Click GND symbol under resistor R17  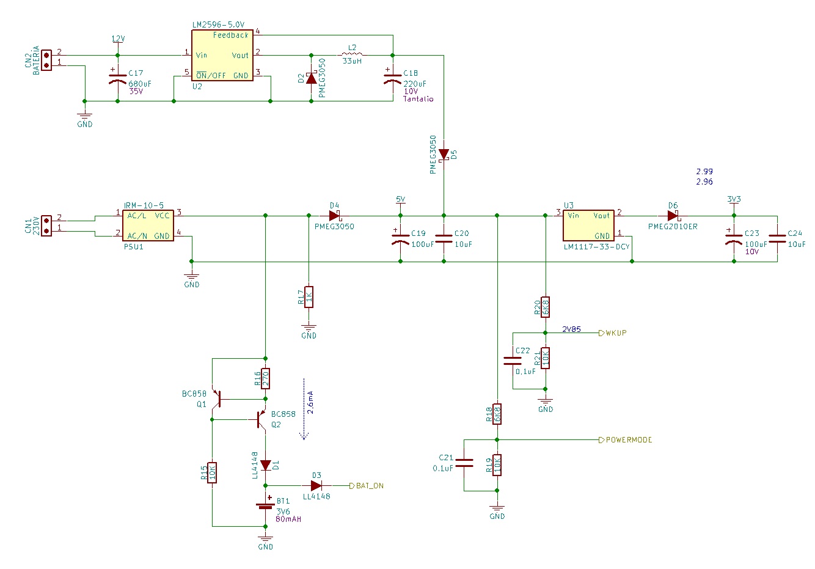309,331
